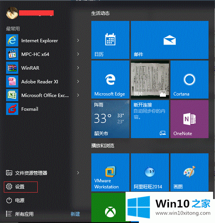Open the Cortana tile

pos(190,80)
